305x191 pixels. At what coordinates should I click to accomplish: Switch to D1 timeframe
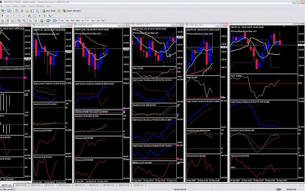tap(93, 21)
